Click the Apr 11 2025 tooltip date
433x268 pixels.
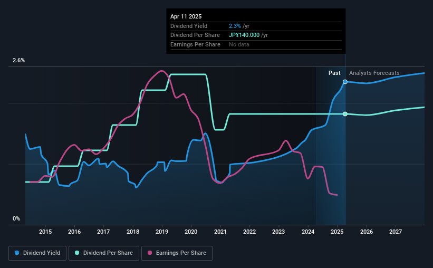point(186,16)
